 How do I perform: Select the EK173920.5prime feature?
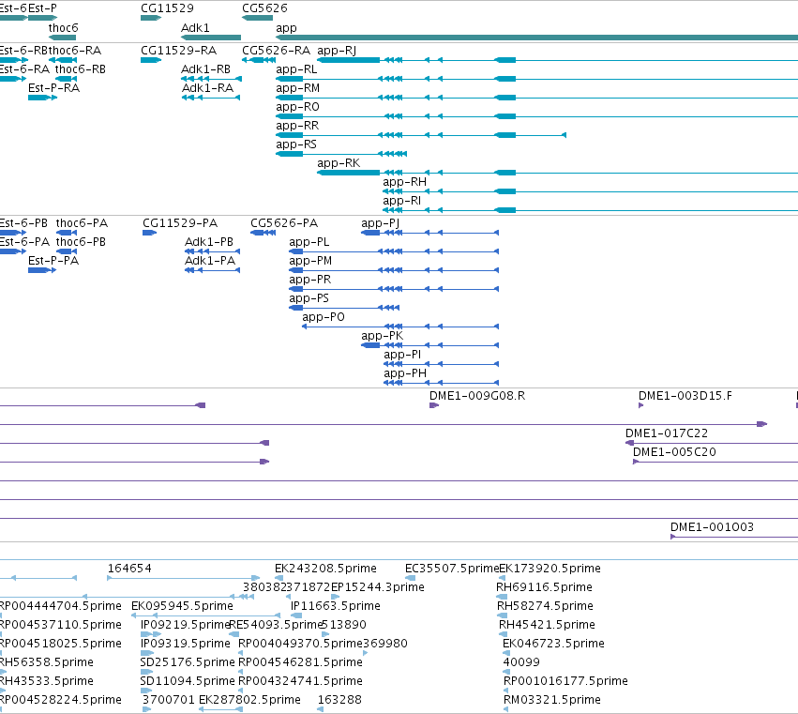pyautogui.click(x=550, y=569)
